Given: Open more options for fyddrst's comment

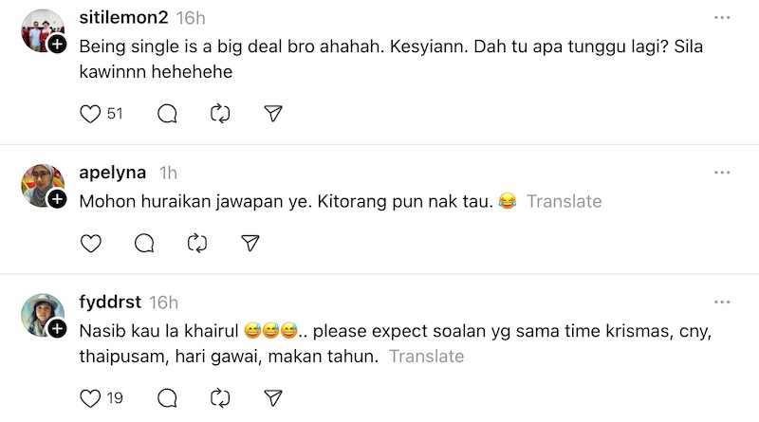Looking at the screenshot, I should pyautogui.click(x=722, y=302).
